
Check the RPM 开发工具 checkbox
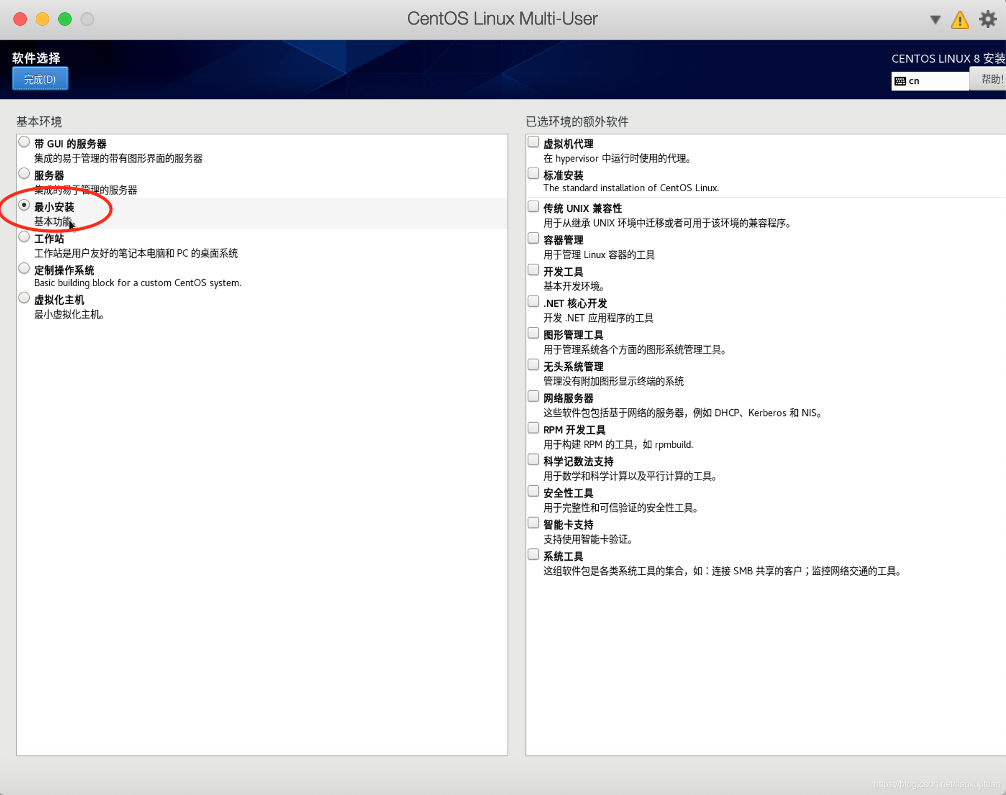pos(533,428)
